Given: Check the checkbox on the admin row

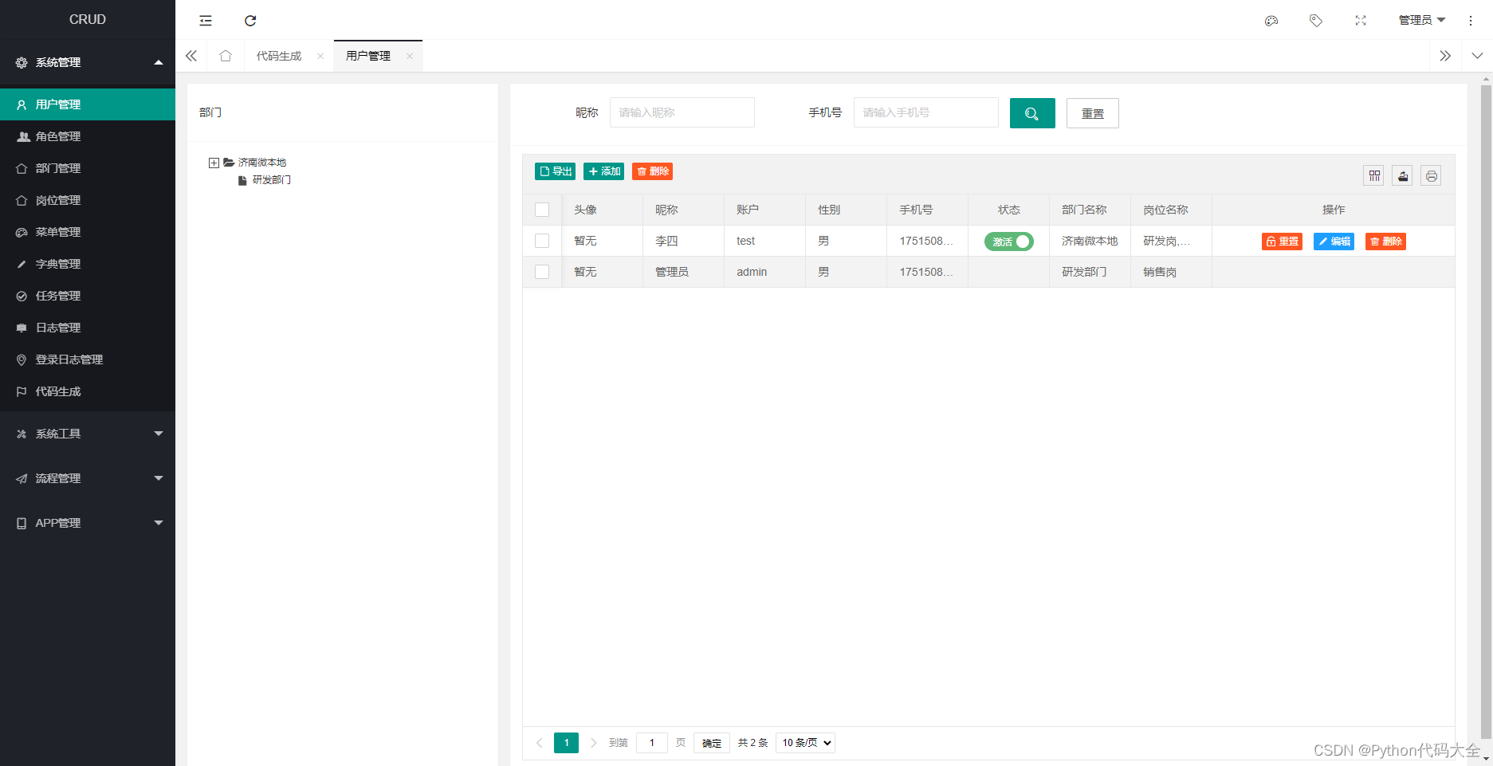Looking at the screenshot, I should tap(542, 272).
